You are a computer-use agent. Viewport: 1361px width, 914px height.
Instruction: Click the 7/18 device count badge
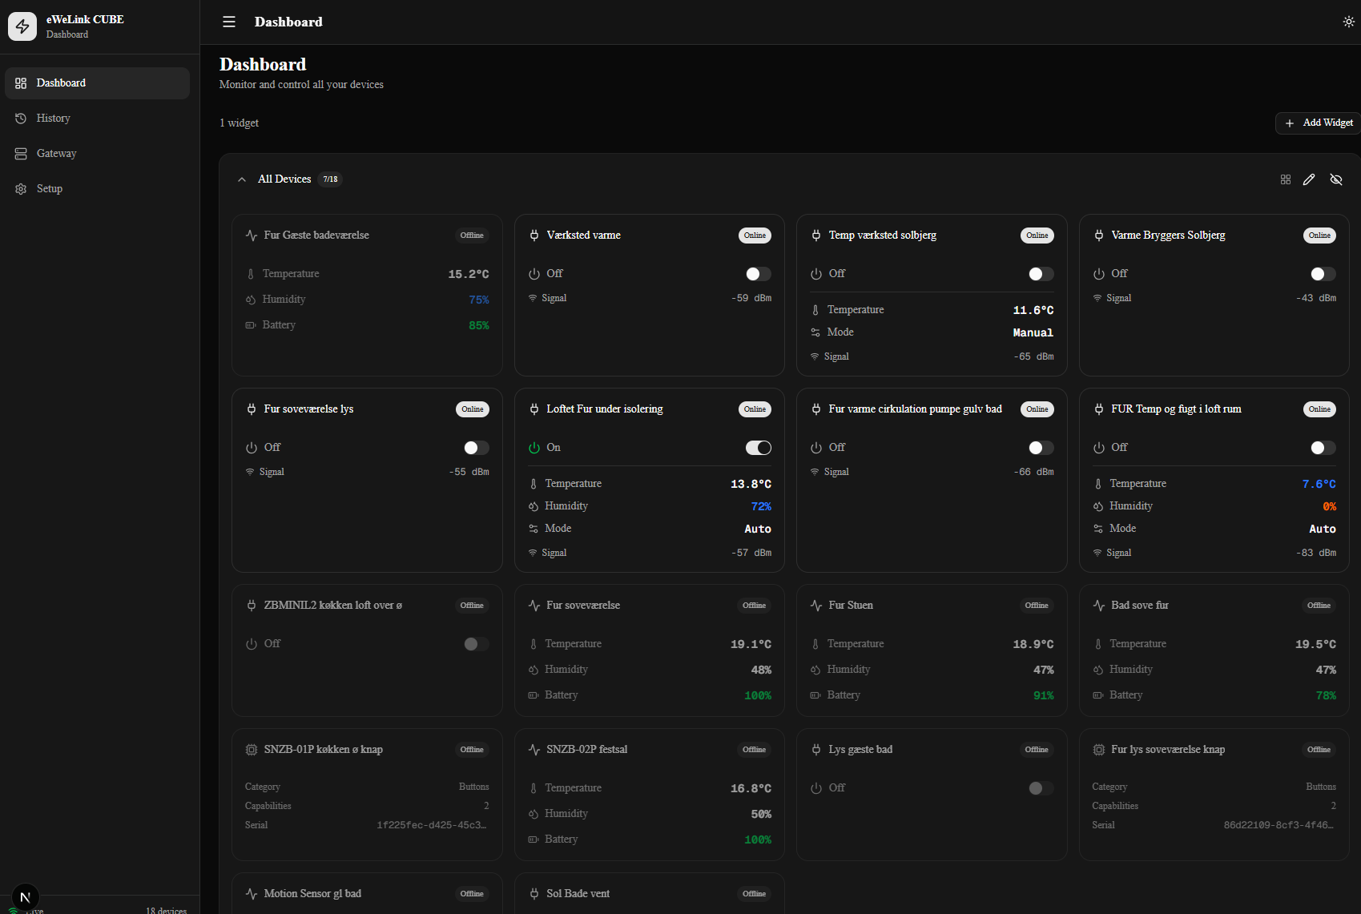(x=329, y=179)
